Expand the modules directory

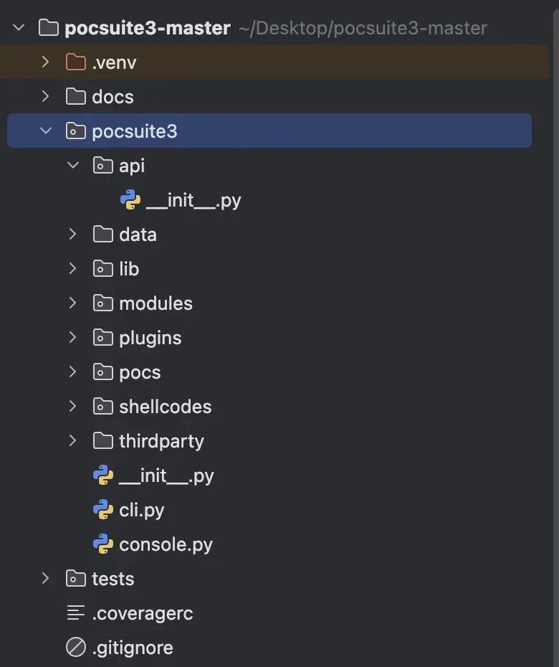tap(72, 303)
